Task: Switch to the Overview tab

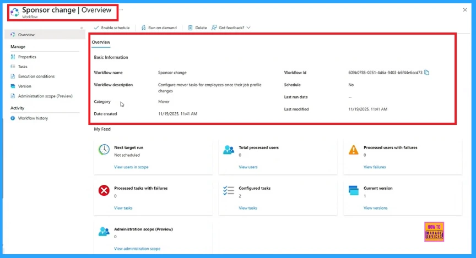Action: point(101,42)
